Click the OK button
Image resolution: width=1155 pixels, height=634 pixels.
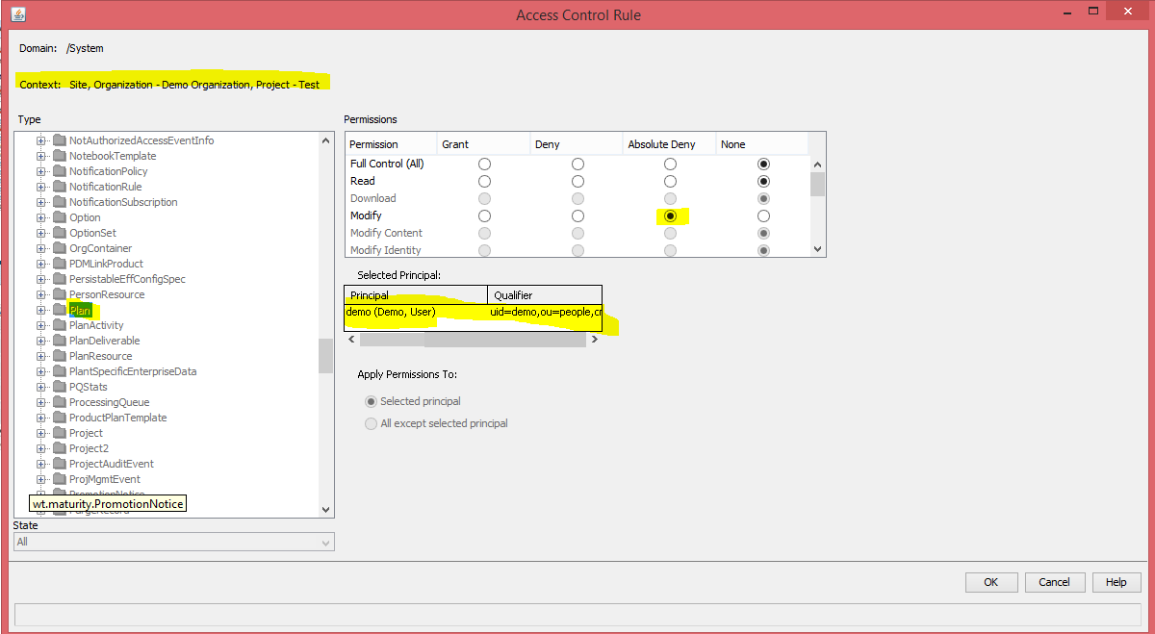[x=991, y=582]
